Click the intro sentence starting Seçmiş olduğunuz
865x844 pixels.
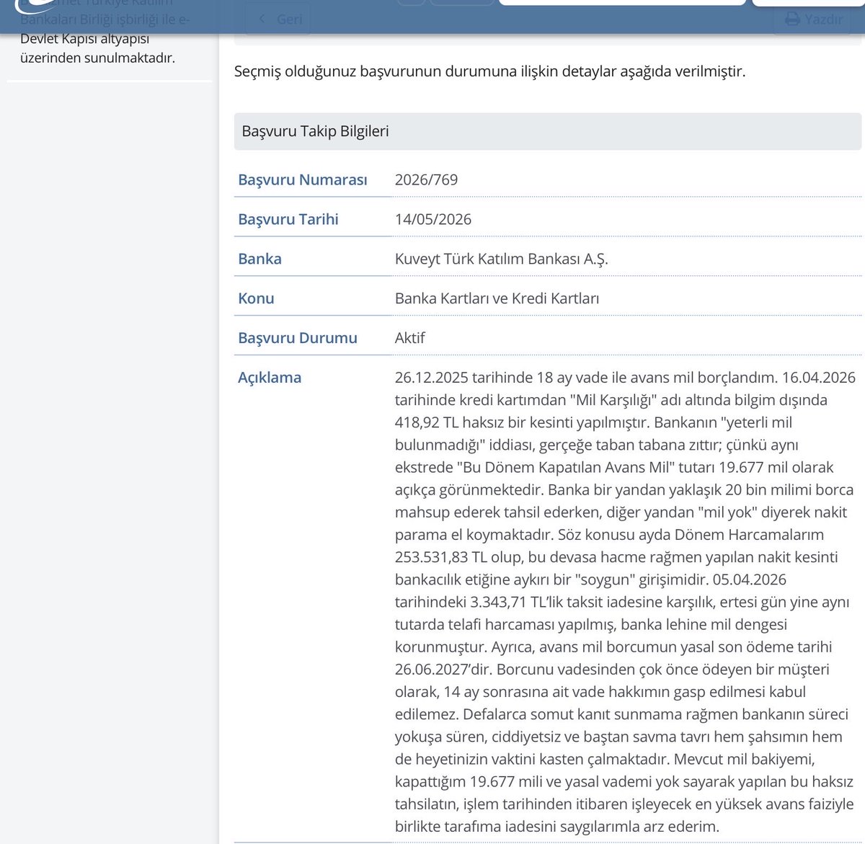tap(490, 71)
